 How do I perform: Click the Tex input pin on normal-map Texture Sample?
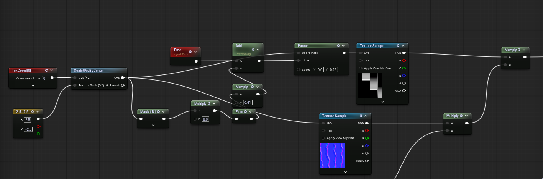coord(323,131)
